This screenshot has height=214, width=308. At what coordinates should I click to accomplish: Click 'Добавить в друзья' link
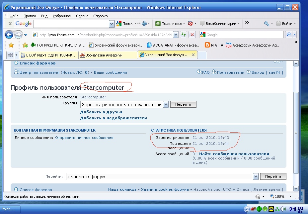coord(101,112)
